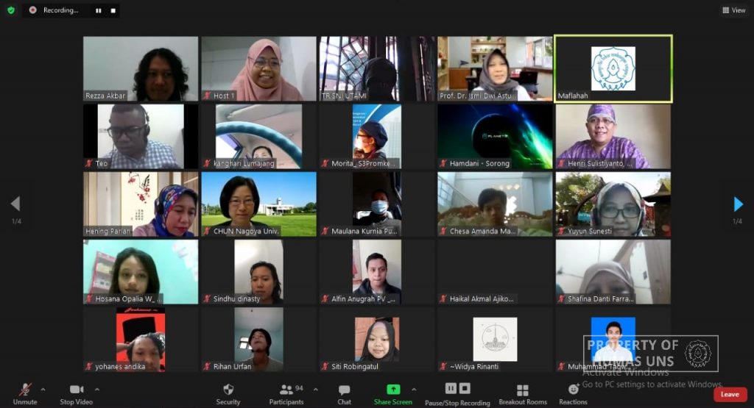Select Hening Parlan's video tile

click(141, 204)
